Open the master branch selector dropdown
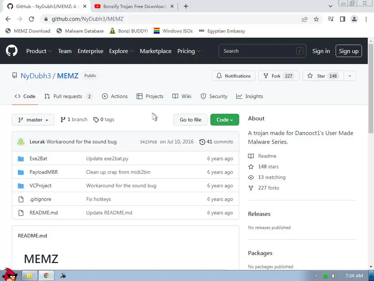This screenshot has height=281, width=374. 33,120
